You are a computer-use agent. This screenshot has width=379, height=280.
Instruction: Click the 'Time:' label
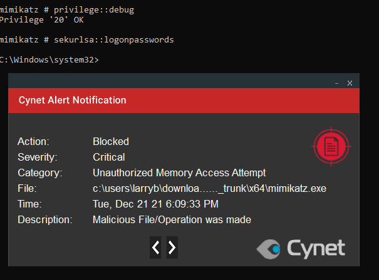29,204
